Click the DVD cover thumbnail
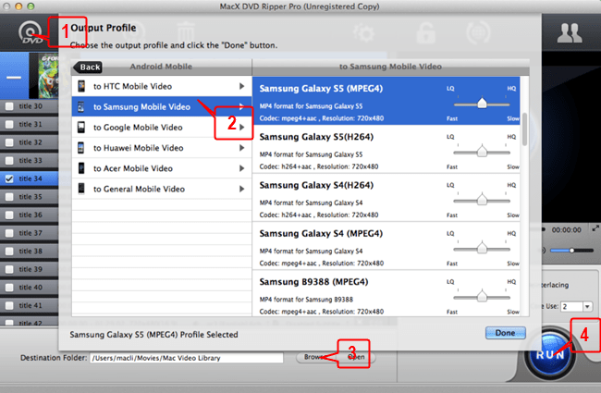The image size is (601, 393). [x=49, y=76]
